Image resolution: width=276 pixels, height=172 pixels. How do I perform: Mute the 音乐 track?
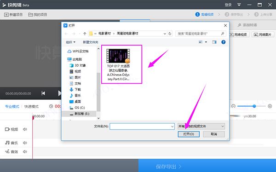click(25, 143)
